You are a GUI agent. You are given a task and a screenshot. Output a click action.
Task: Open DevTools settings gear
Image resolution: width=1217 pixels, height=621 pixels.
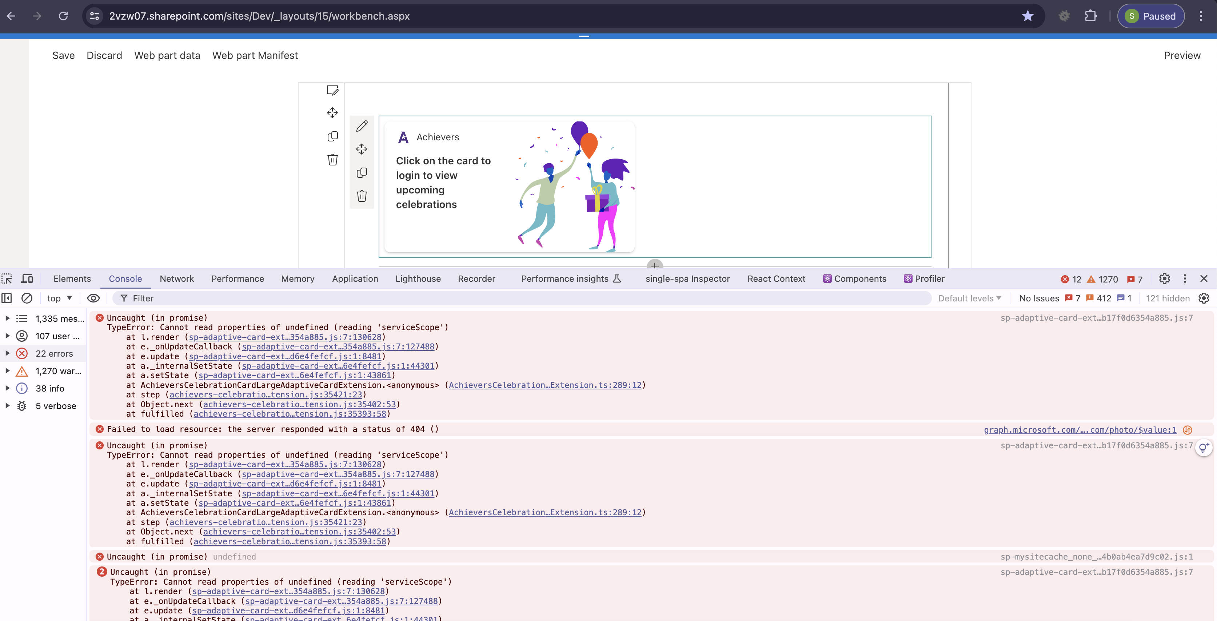1164,279
